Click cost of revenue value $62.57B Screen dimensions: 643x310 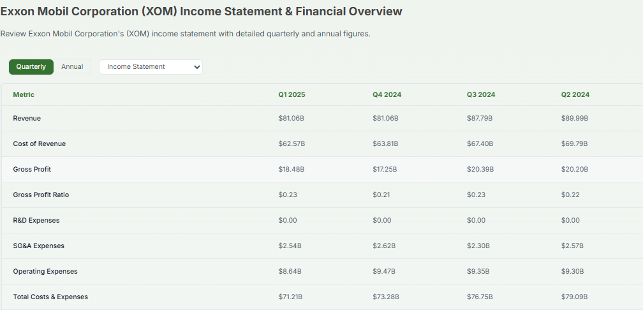[291, 144]
